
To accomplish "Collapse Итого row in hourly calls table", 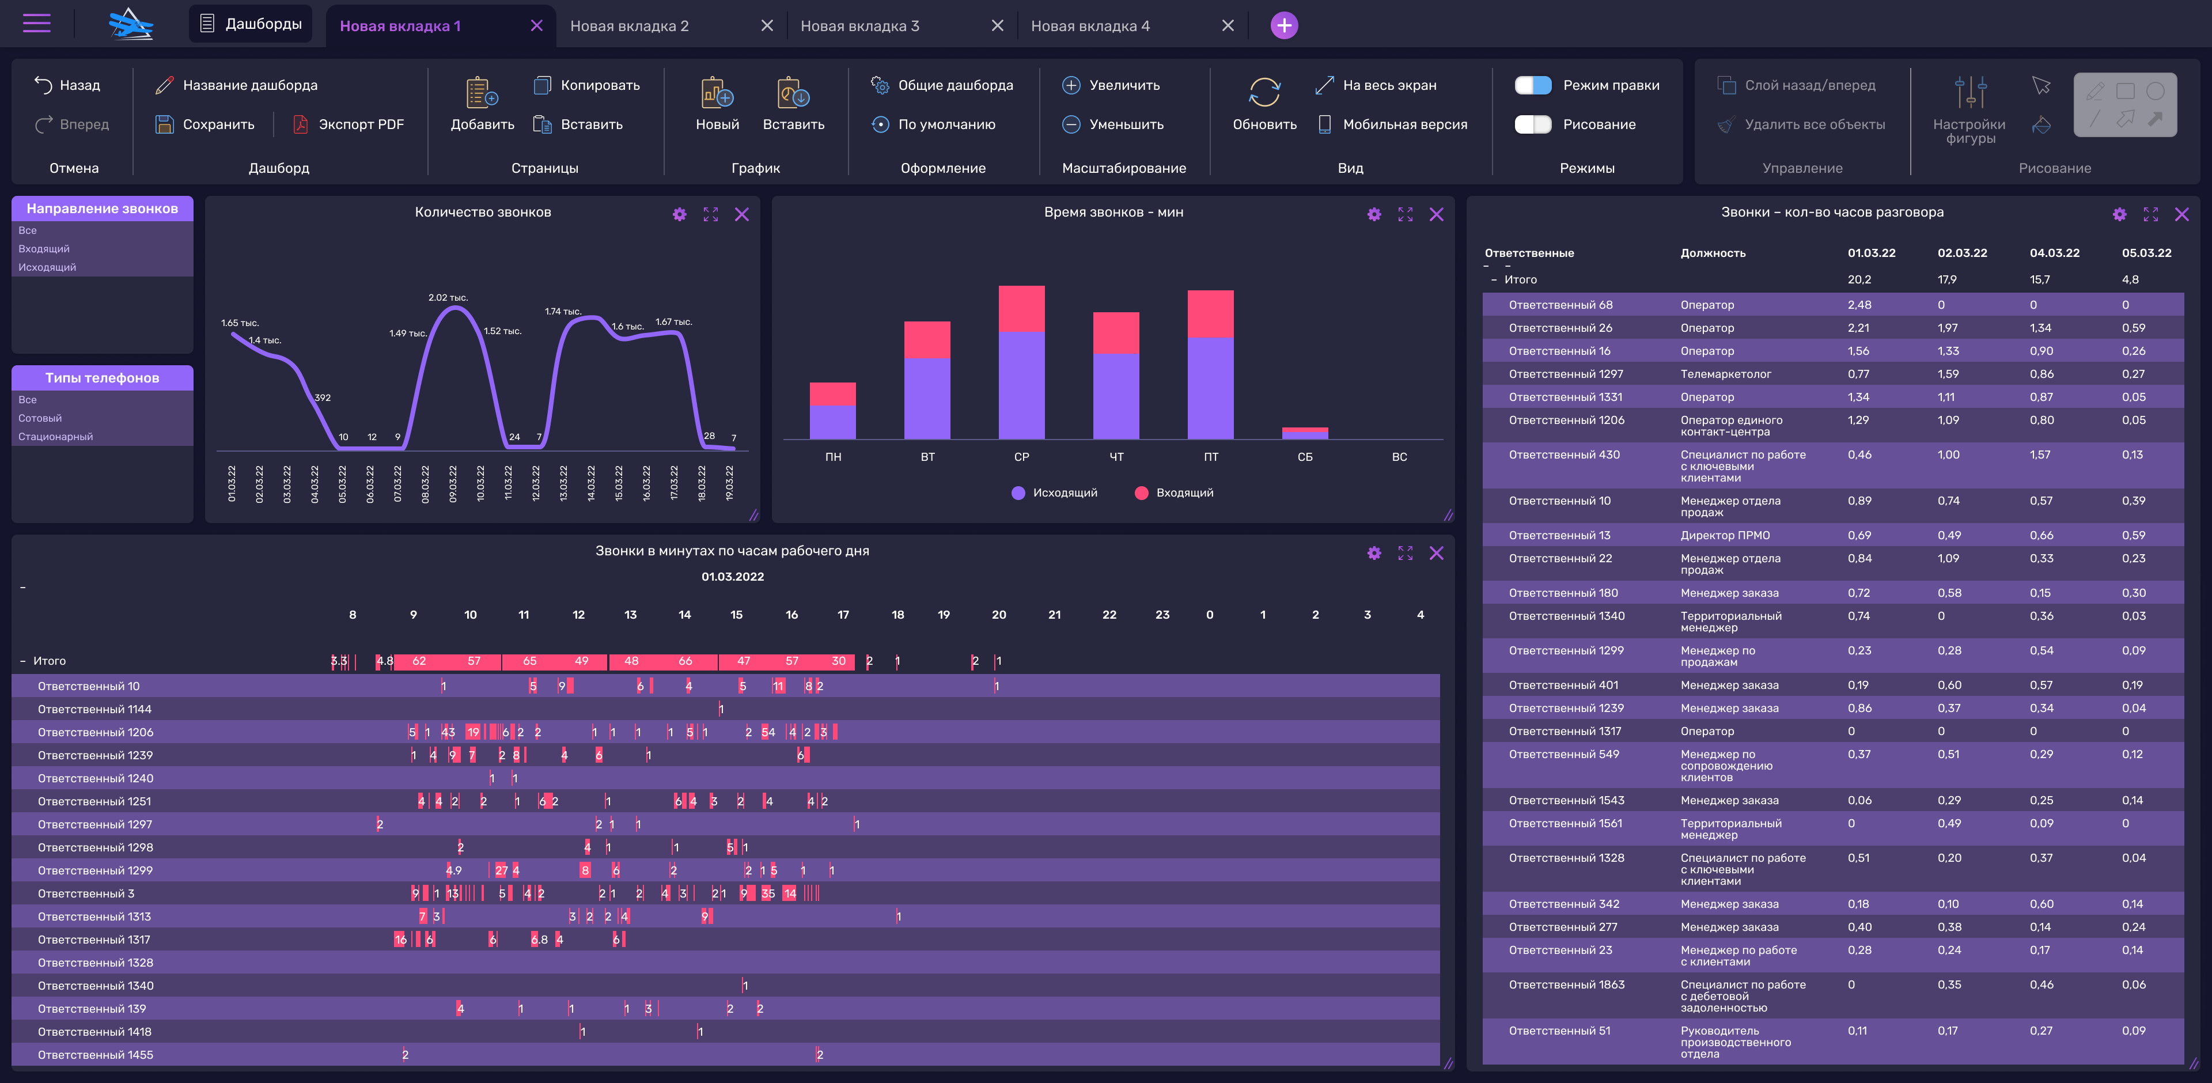I will point(23,661).
